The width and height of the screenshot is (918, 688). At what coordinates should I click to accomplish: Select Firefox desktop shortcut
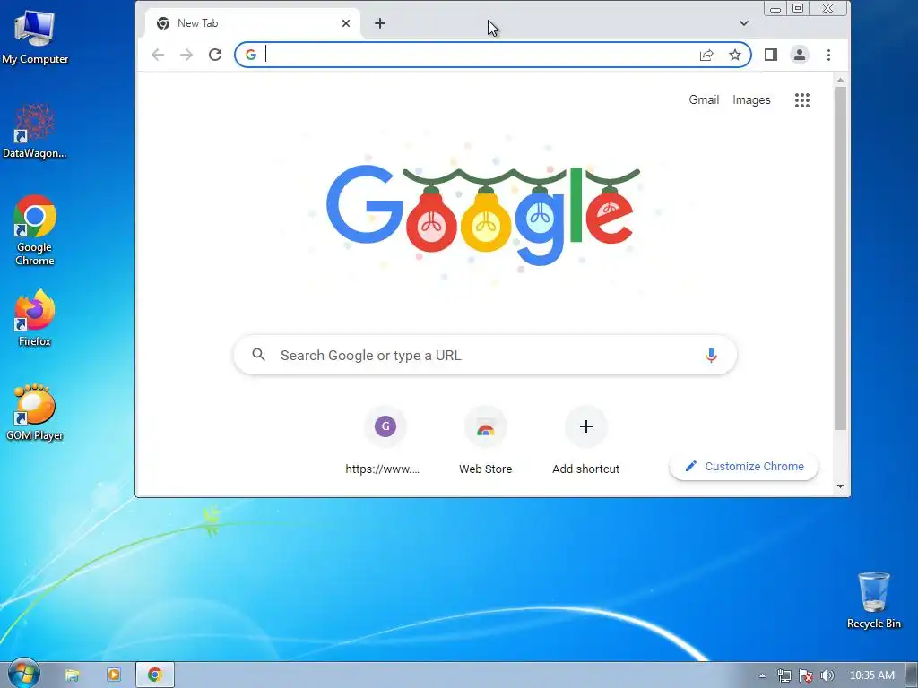click(x=35, y=318)
